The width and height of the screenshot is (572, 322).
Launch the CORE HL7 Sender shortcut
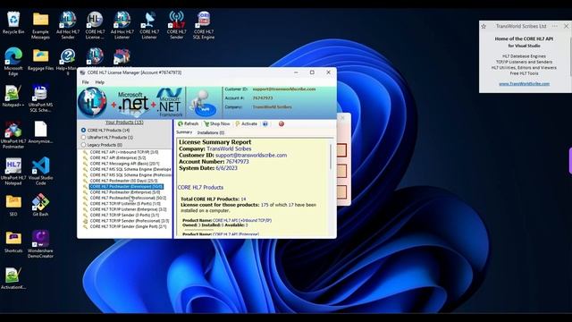[177, 25]
